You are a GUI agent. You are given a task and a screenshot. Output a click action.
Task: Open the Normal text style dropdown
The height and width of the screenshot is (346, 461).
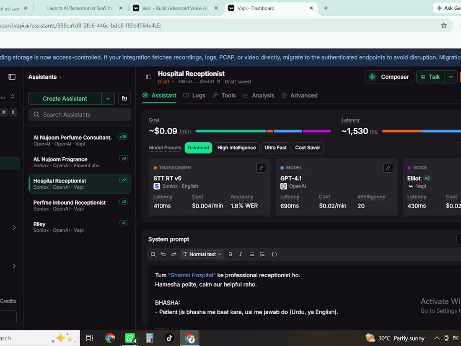(202, 254)
